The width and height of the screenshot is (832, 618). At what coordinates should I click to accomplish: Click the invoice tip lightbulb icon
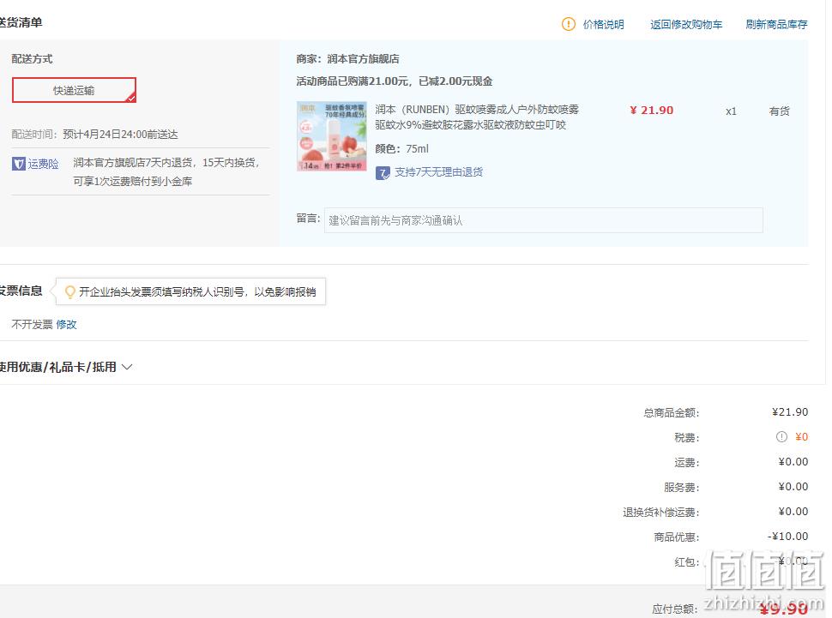pos(69,291)
